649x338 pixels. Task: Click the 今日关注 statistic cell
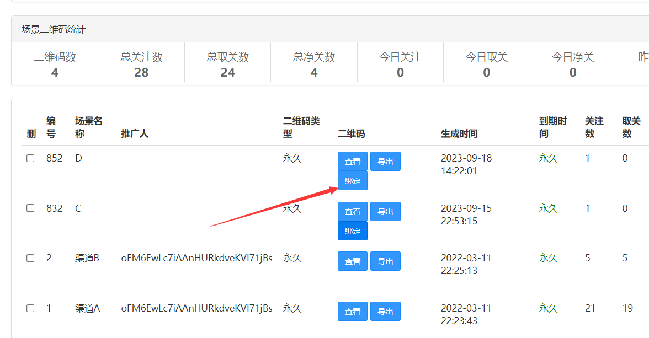[x=400, y=65]
